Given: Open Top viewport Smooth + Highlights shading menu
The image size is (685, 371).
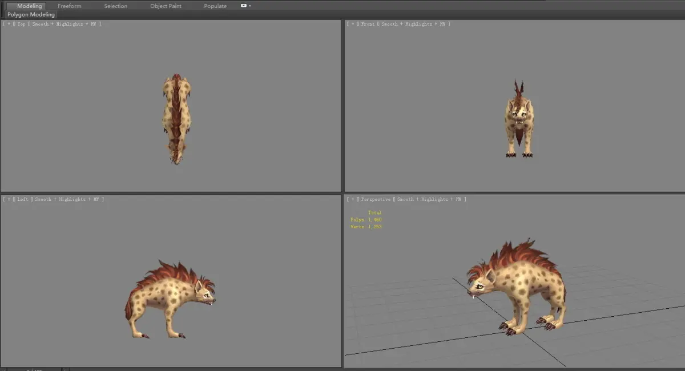Looking at the screenshot, I should (x=65, y=24).
